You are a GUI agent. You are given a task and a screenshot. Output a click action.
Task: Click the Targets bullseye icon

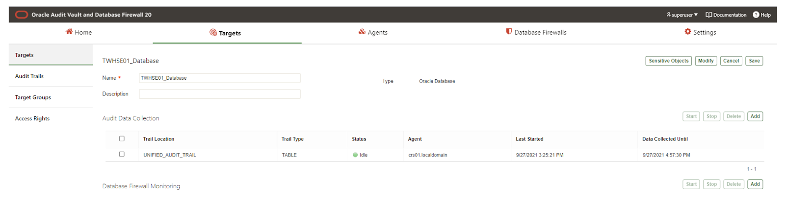tap(213, 32)
